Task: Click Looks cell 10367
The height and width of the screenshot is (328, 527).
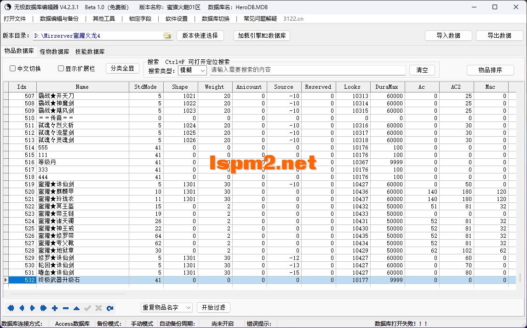Action: point(353,162)
